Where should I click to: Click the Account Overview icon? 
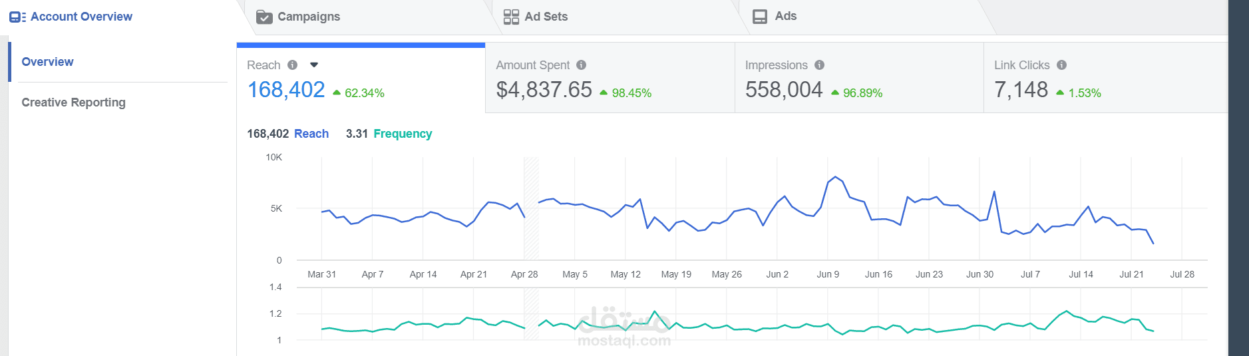pos(17,17)
